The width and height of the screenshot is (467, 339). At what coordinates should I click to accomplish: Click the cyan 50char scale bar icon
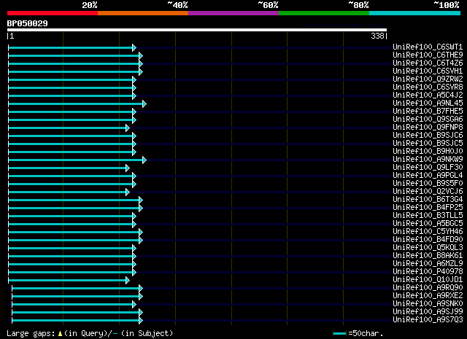339,333
